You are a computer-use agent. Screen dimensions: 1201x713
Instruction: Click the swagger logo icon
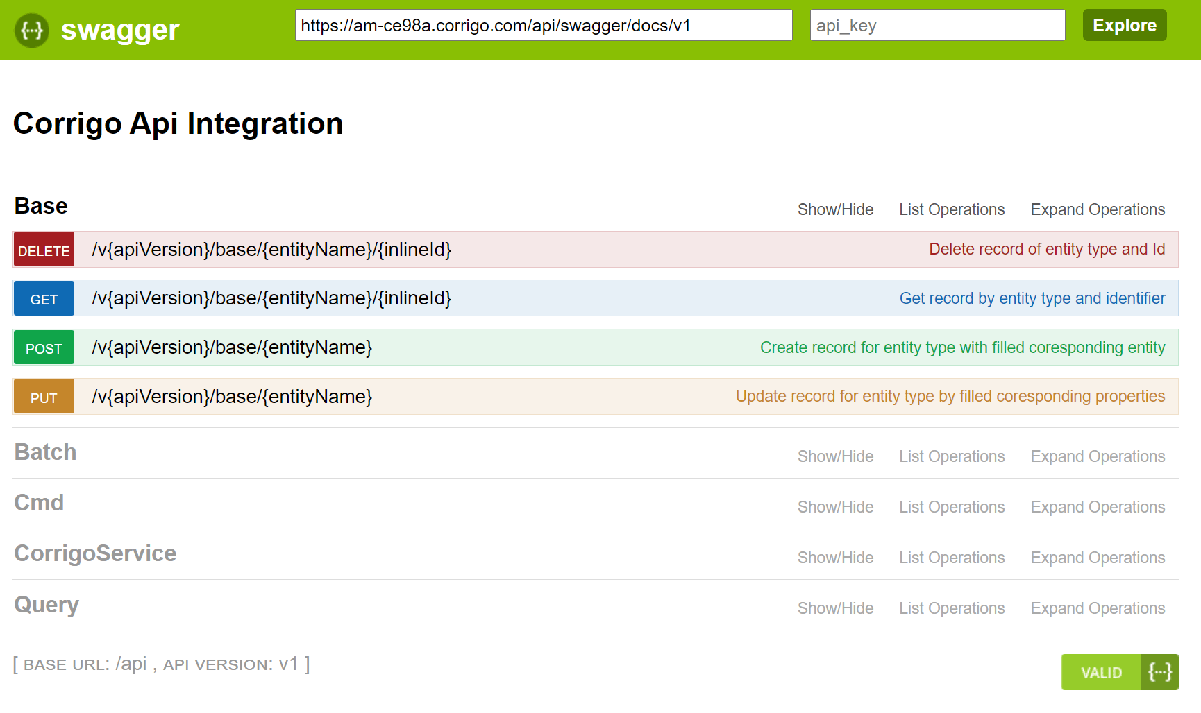click(x=32, y=30)
